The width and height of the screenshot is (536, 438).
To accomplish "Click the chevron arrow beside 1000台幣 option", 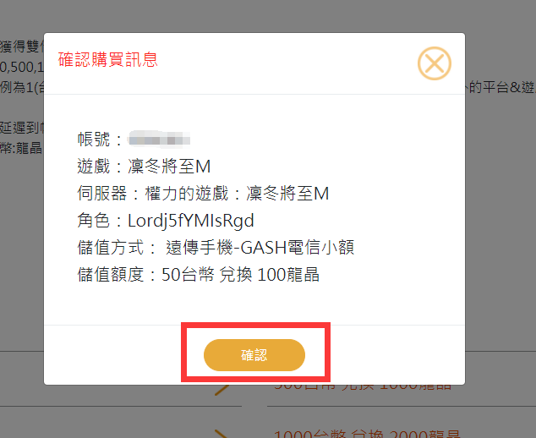I will tap(222, 433).
